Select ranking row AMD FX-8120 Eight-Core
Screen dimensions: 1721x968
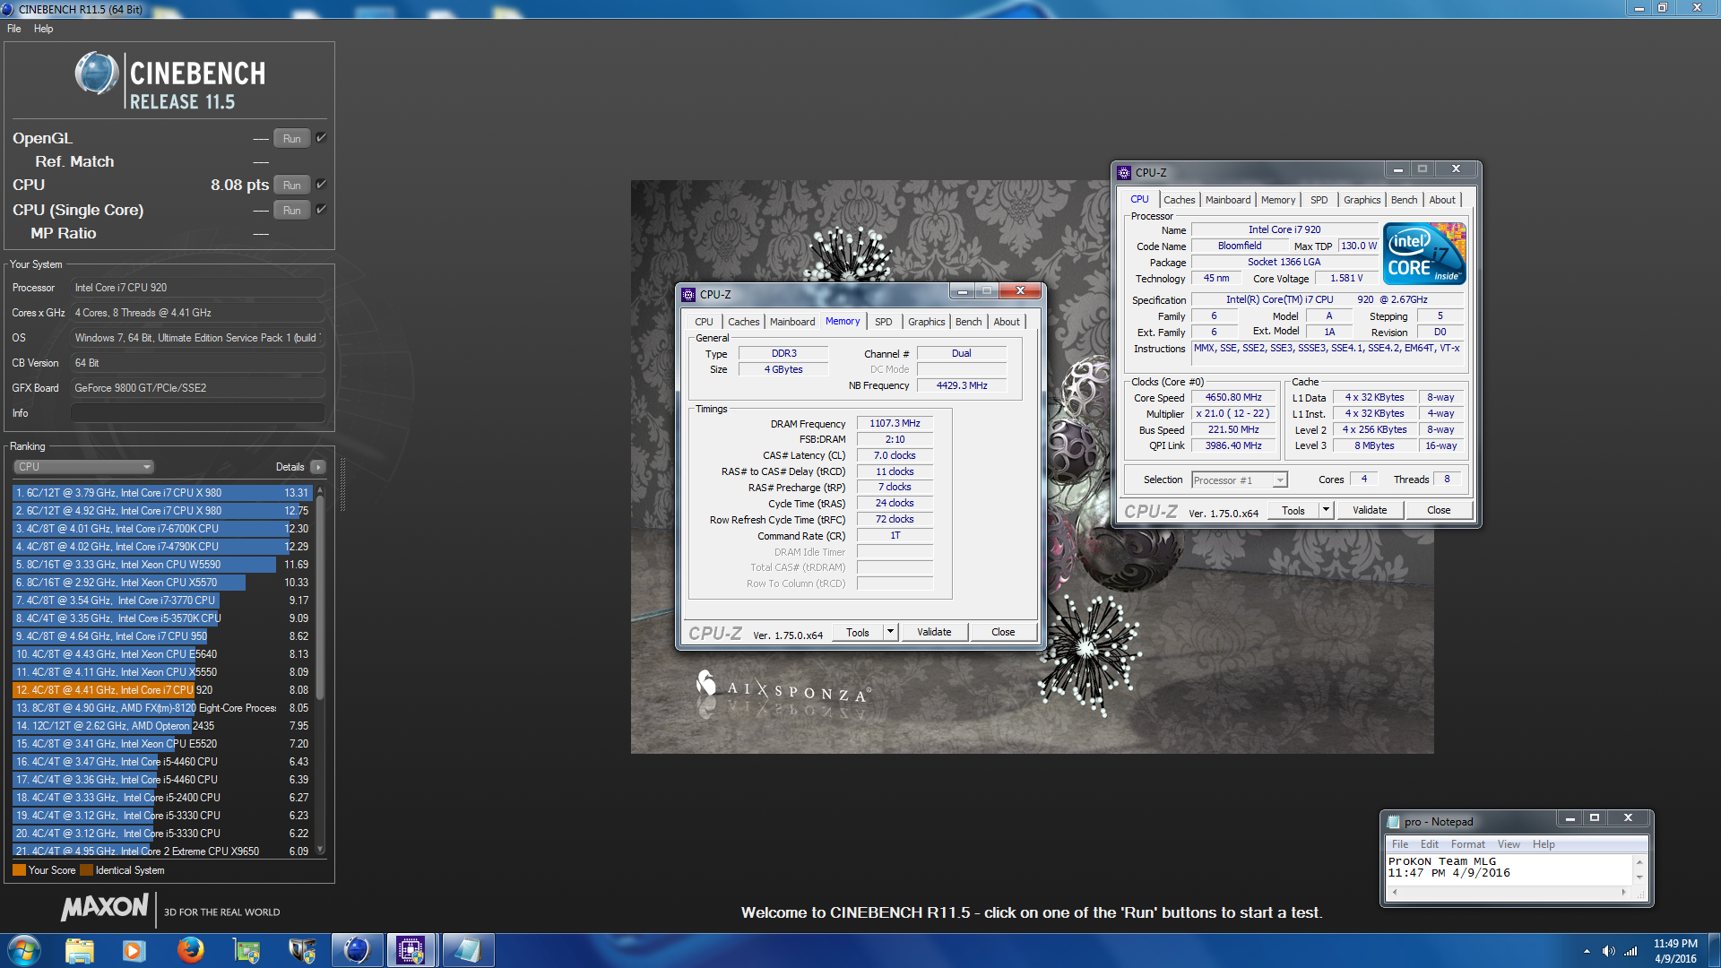(x=162, y=708)
